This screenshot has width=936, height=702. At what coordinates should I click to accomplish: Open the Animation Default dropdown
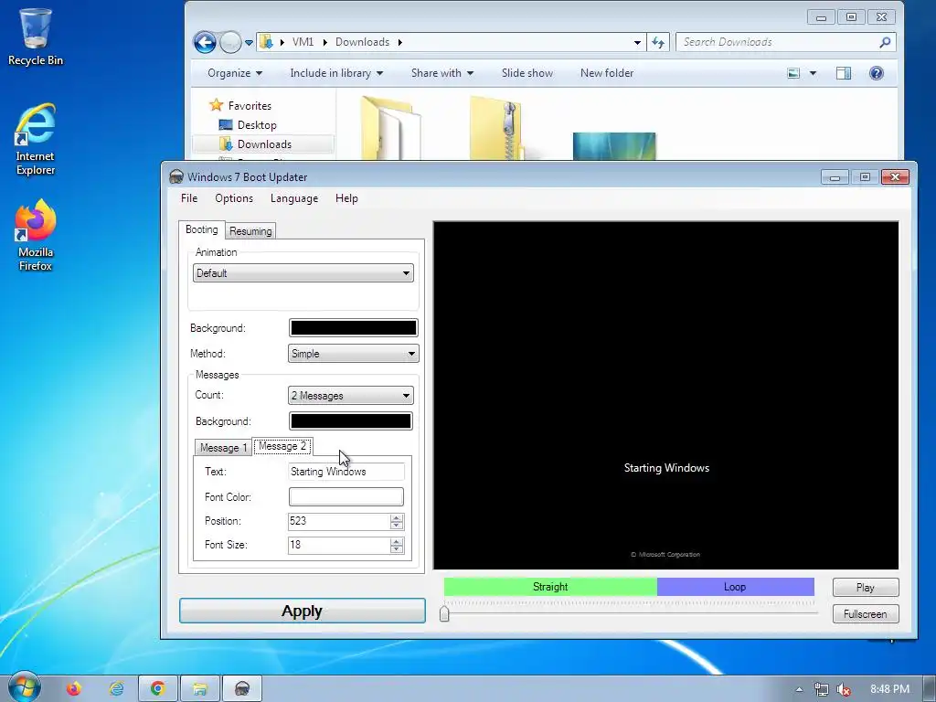(303, 273)
